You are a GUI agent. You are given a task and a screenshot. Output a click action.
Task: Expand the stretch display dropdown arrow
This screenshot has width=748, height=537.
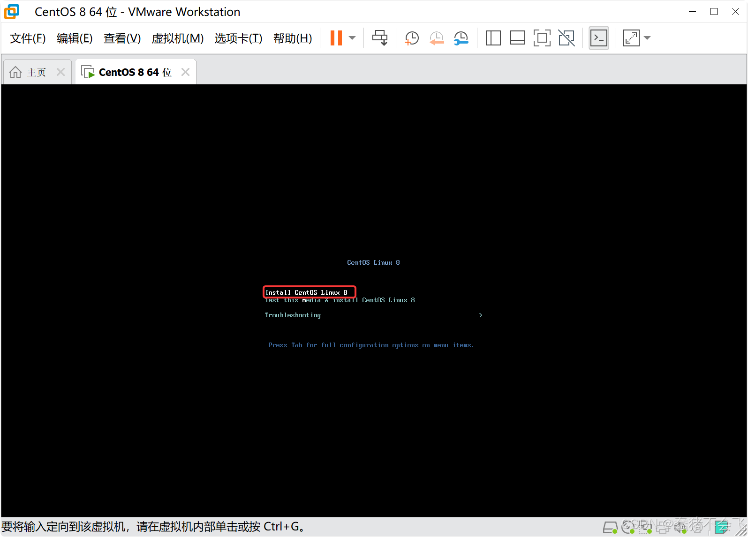(647, 38)
